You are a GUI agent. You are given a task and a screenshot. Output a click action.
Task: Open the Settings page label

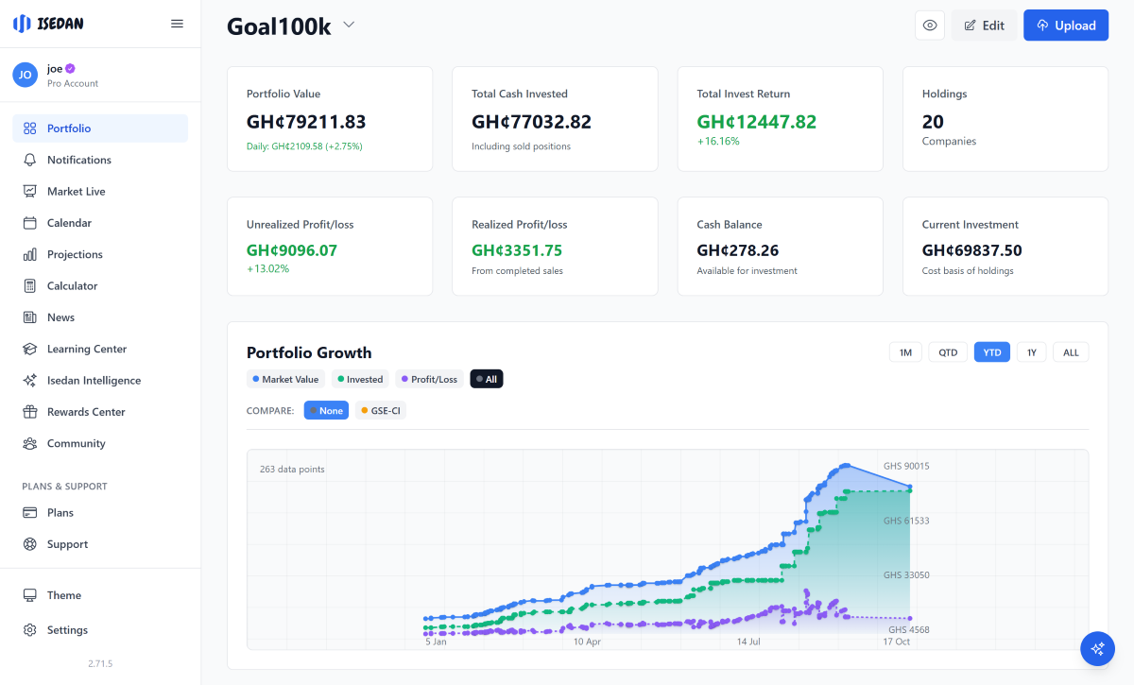[67, 630]
